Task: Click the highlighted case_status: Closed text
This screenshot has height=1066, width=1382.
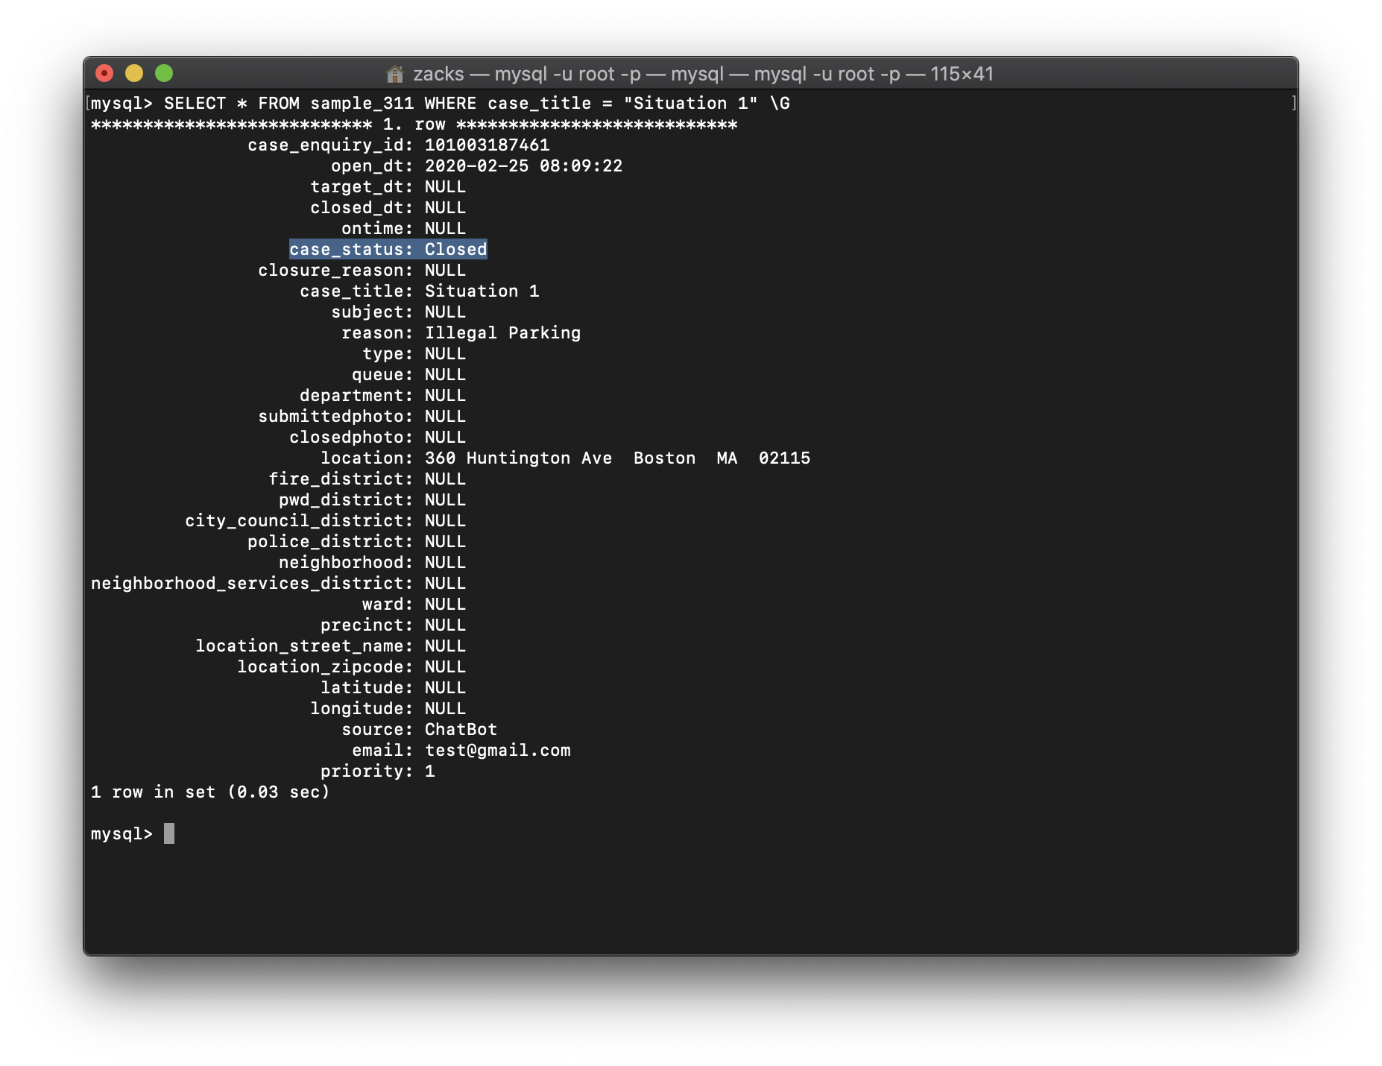Action: tap(388, 250)
